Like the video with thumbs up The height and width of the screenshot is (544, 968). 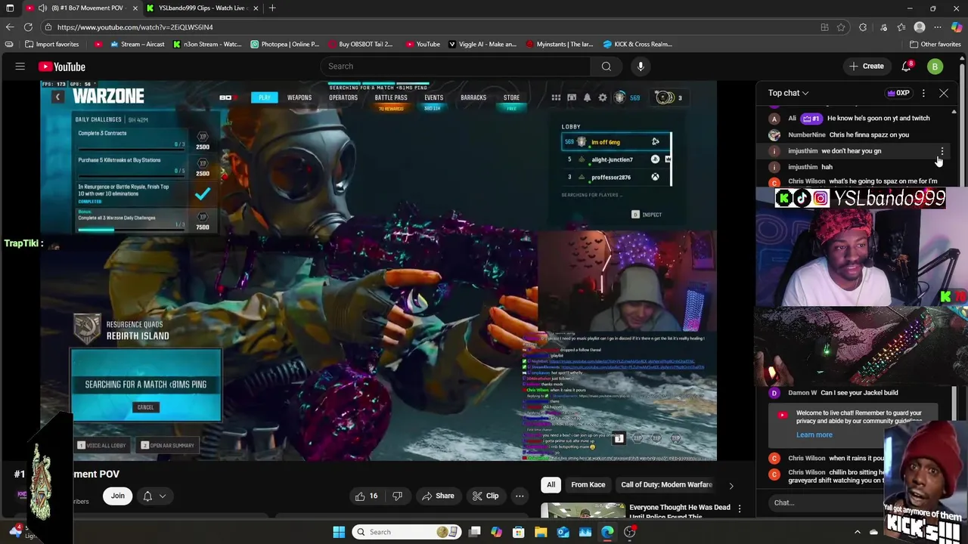(368, 496)
